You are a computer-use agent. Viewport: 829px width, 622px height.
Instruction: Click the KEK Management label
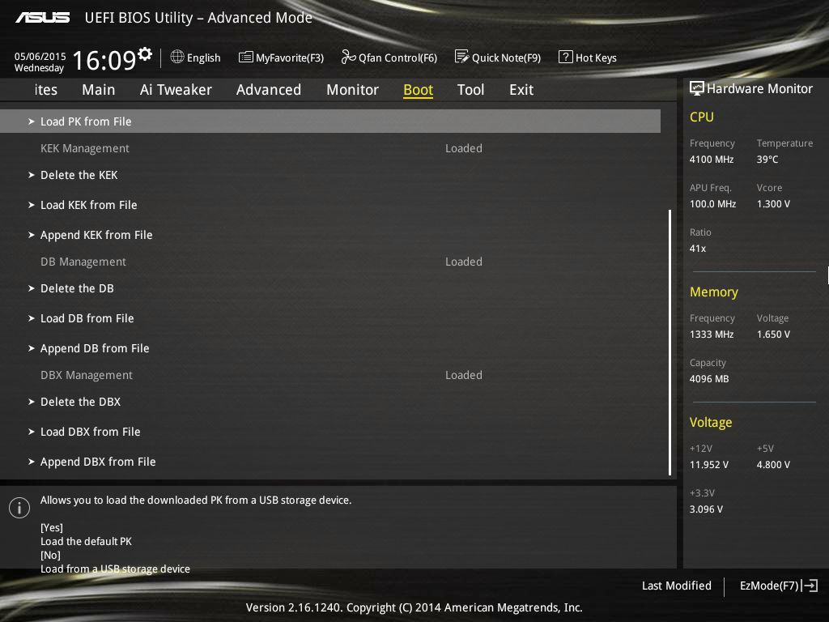click(x=84, y=148)
